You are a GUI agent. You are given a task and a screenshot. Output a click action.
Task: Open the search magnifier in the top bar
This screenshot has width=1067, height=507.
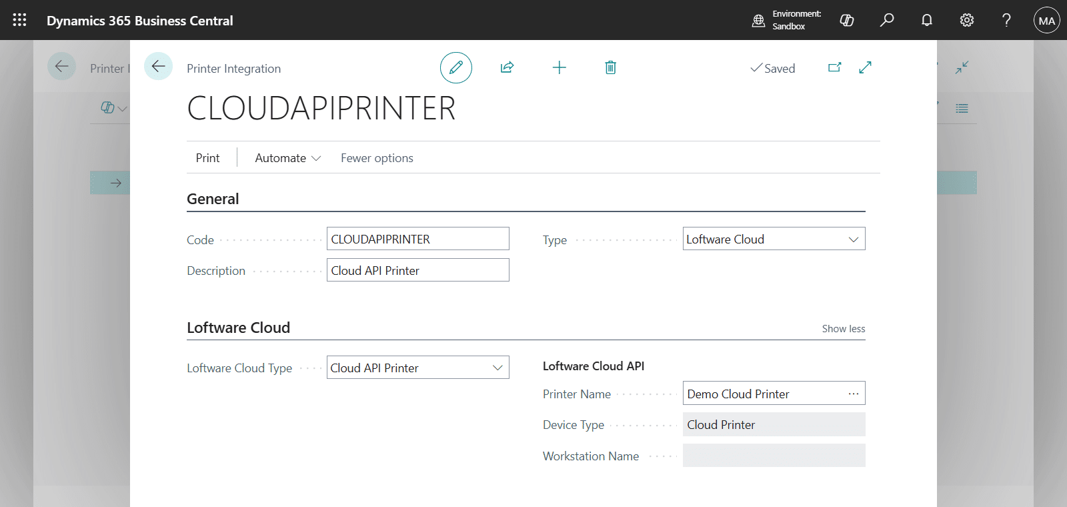[887, 20]
